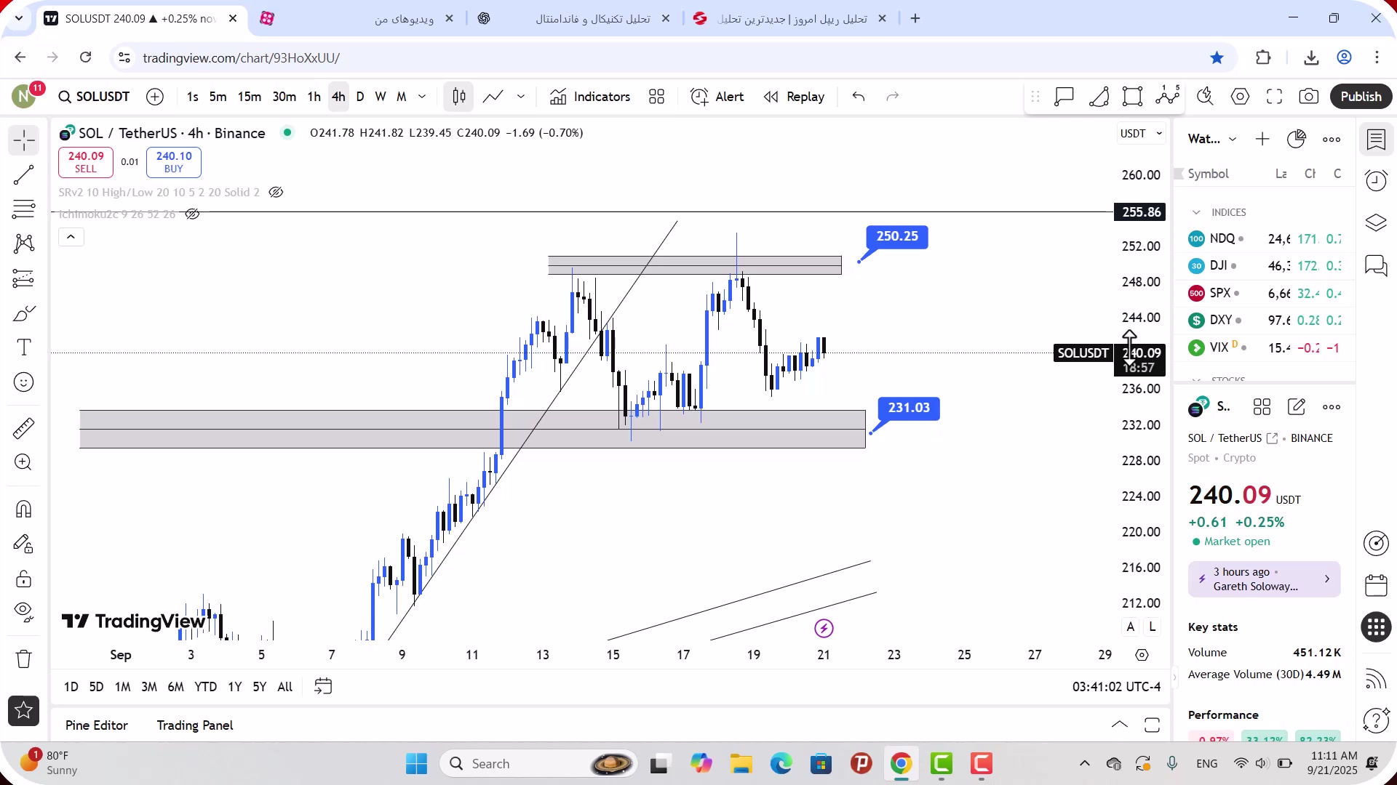
Task: Switch to 1h timeframe
Action: pos(314,97)
